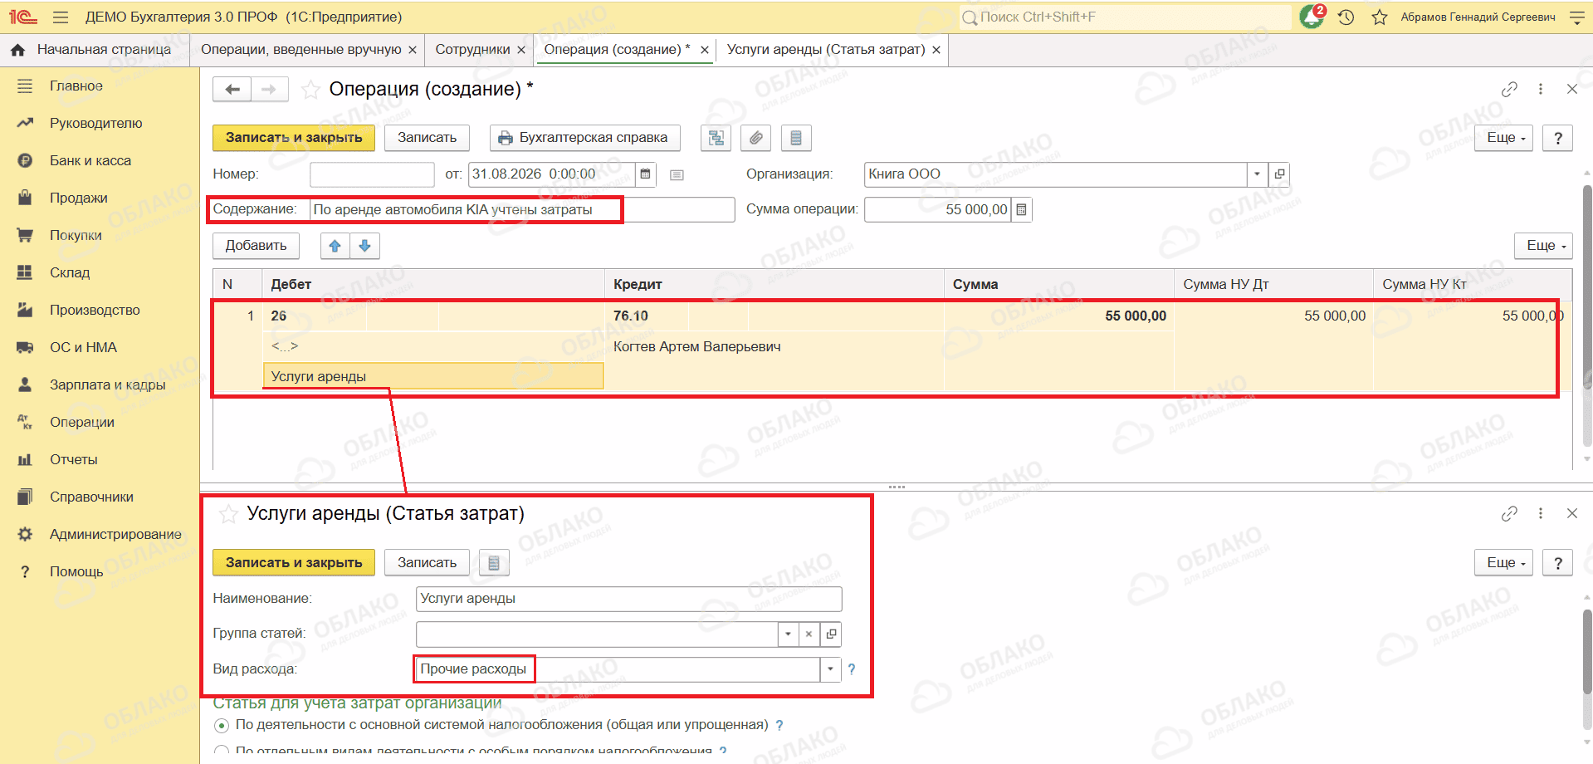The width and height of the screenshot is (1593, 764).
Task: Clear the Группа статей field
Action: point(809,634)
